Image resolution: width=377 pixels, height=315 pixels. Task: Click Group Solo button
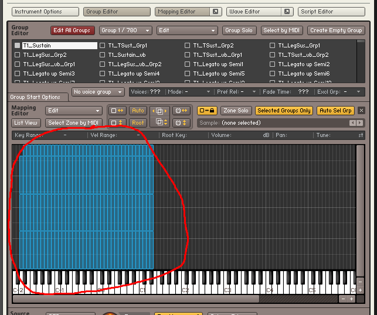(239, 30)
